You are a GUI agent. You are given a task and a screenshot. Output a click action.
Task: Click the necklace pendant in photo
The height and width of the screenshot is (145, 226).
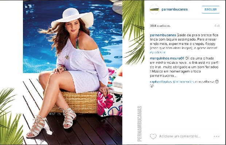click(67, 57)
